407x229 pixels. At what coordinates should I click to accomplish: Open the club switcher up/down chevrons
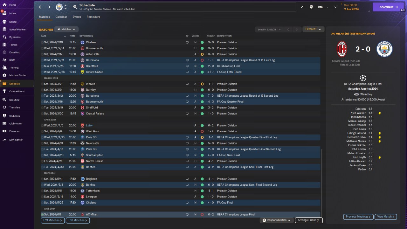(x=66, y=7)
